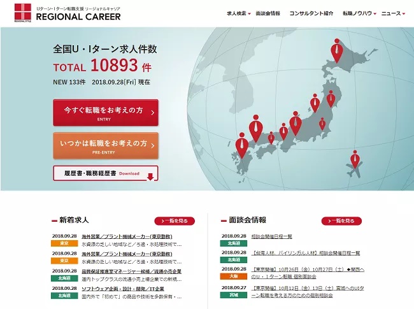Click the 履歴書・職務経歴書 Download button
The width and height of the screenshot is (414, 309).
tap(106, 173)
